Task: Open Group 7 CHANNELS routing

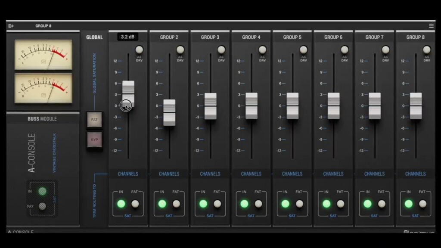Action: [374, 174]
